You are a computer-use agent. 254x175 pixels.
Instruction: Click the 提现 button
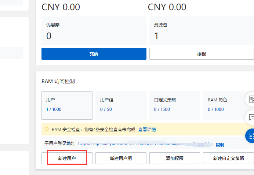[202, 54]
